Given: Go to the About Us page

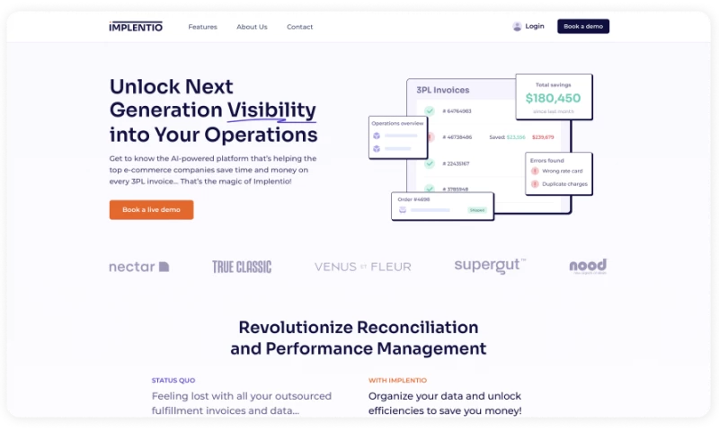Looking at the screenshot, I should 252,27.
